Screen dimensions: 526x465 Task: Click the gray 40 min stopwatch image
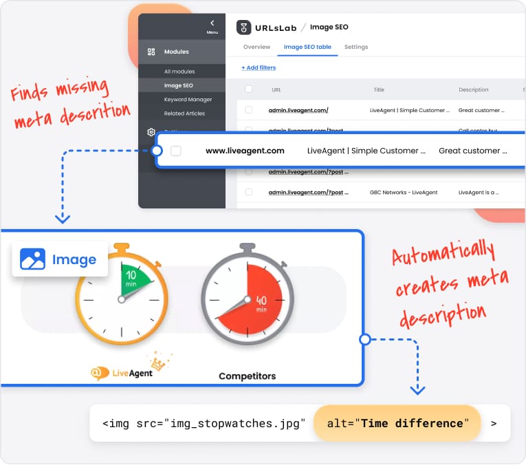pos(248,294)
